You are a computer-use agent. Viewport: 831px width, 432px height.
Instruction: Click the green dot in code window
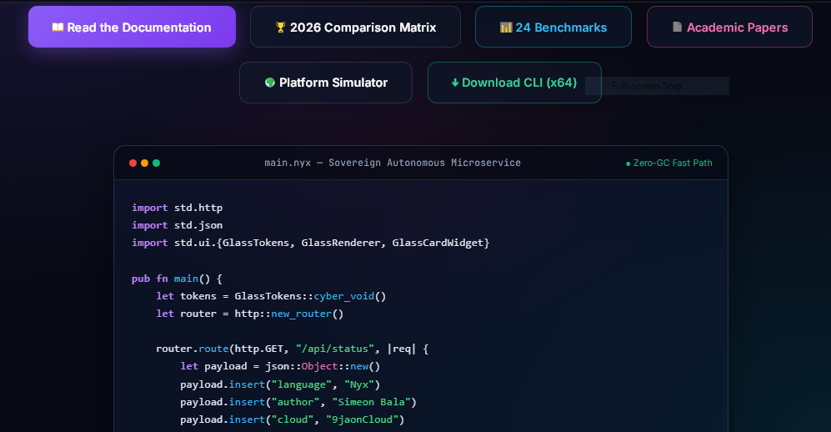pos(157,163)
